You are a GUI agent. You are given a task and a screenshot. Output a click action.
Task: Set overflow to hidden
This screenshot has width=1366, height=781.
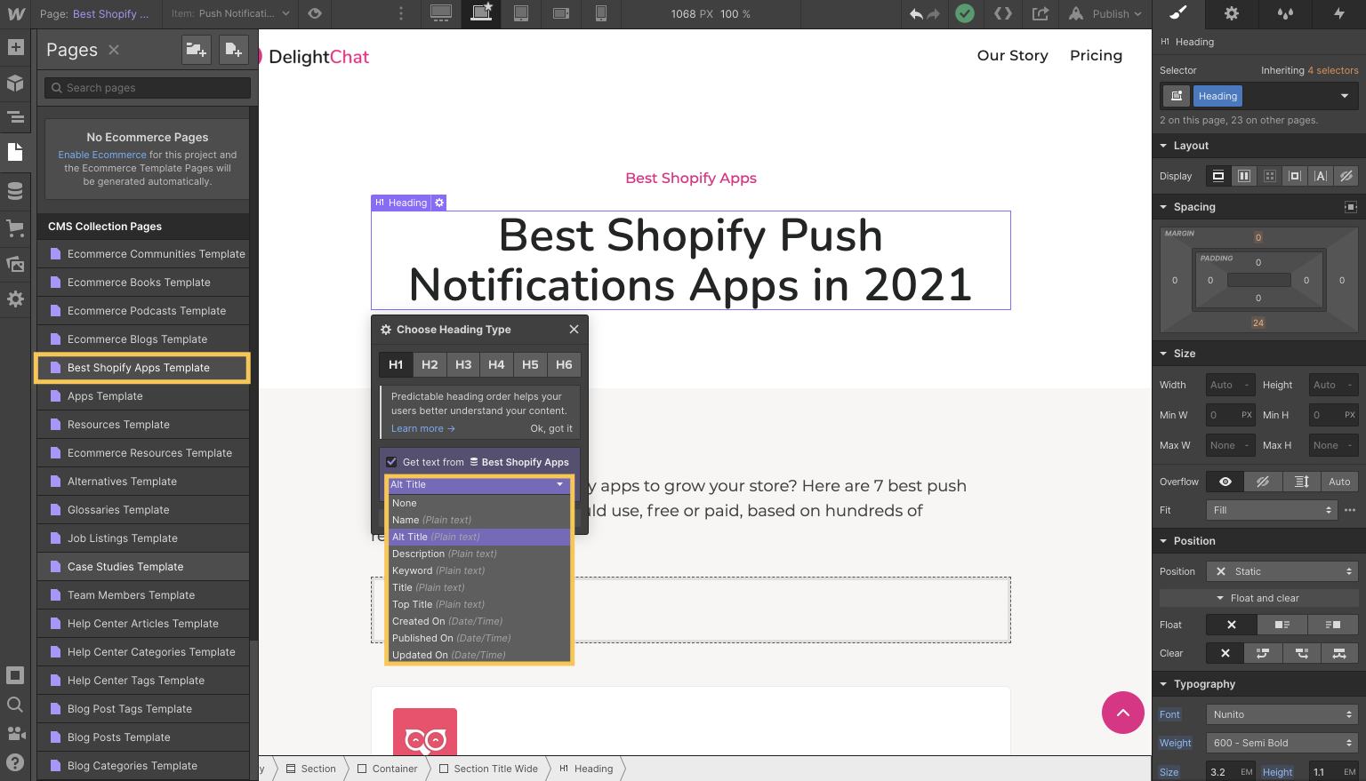(x=1263, y=482)
